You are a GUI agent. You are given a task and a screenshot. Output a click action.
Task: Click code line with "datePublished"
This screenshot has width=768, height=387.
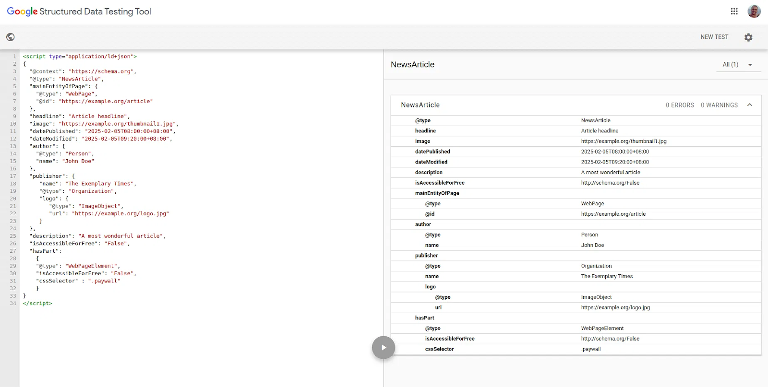tap(103, 131)
